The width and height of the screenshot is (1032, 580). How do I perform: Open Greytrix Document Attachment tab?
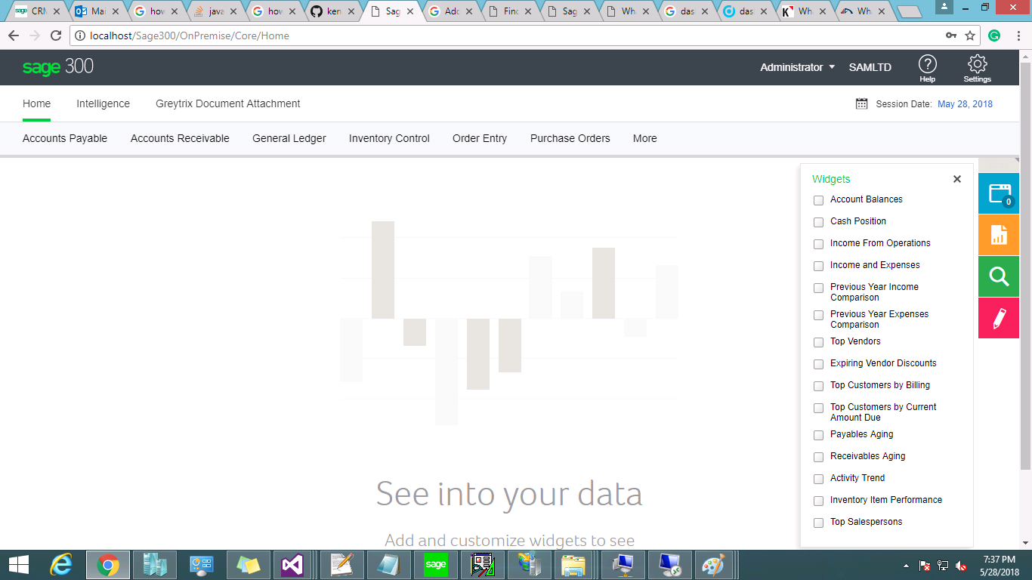coord(228,103)
